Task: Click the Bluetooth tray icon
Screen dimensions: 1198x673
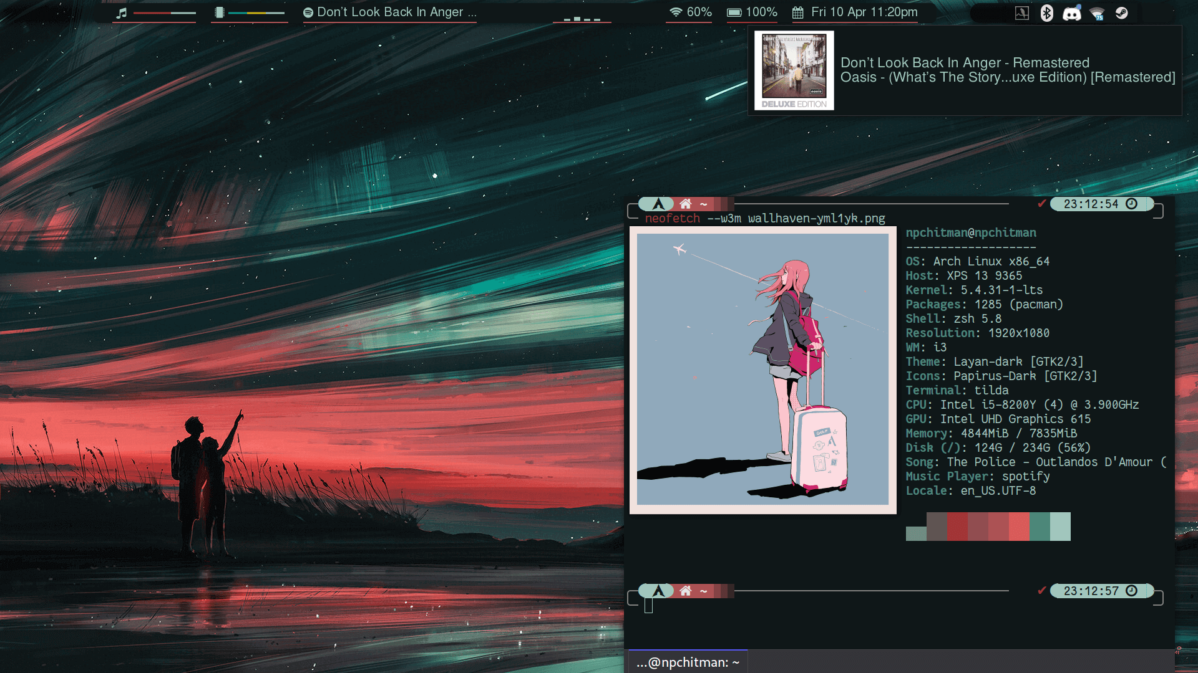Action: click(x=1046, y=13)
